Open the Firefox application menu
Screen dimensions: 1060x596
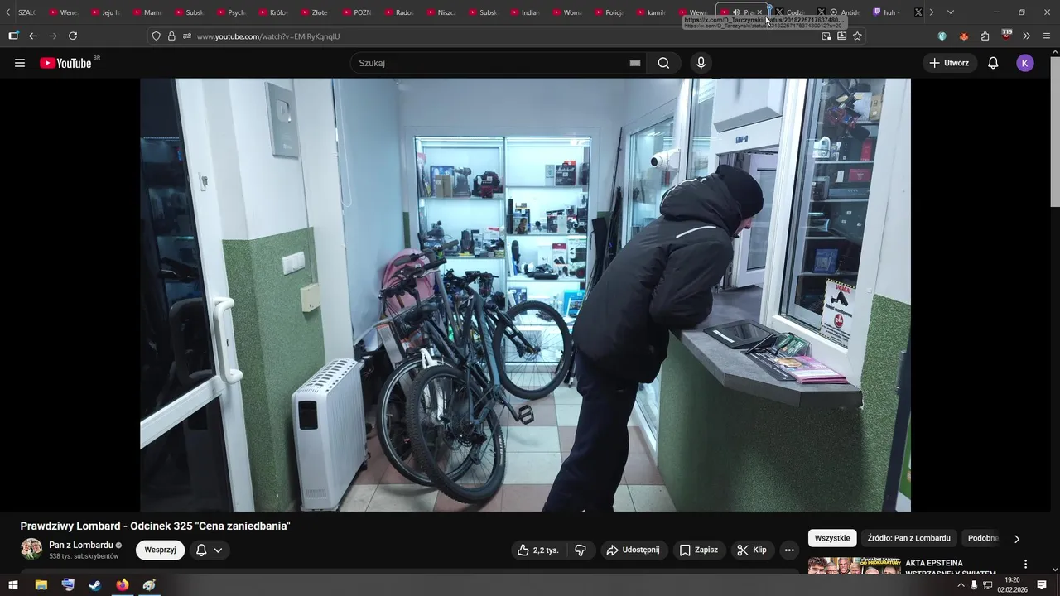[1047, 36]
